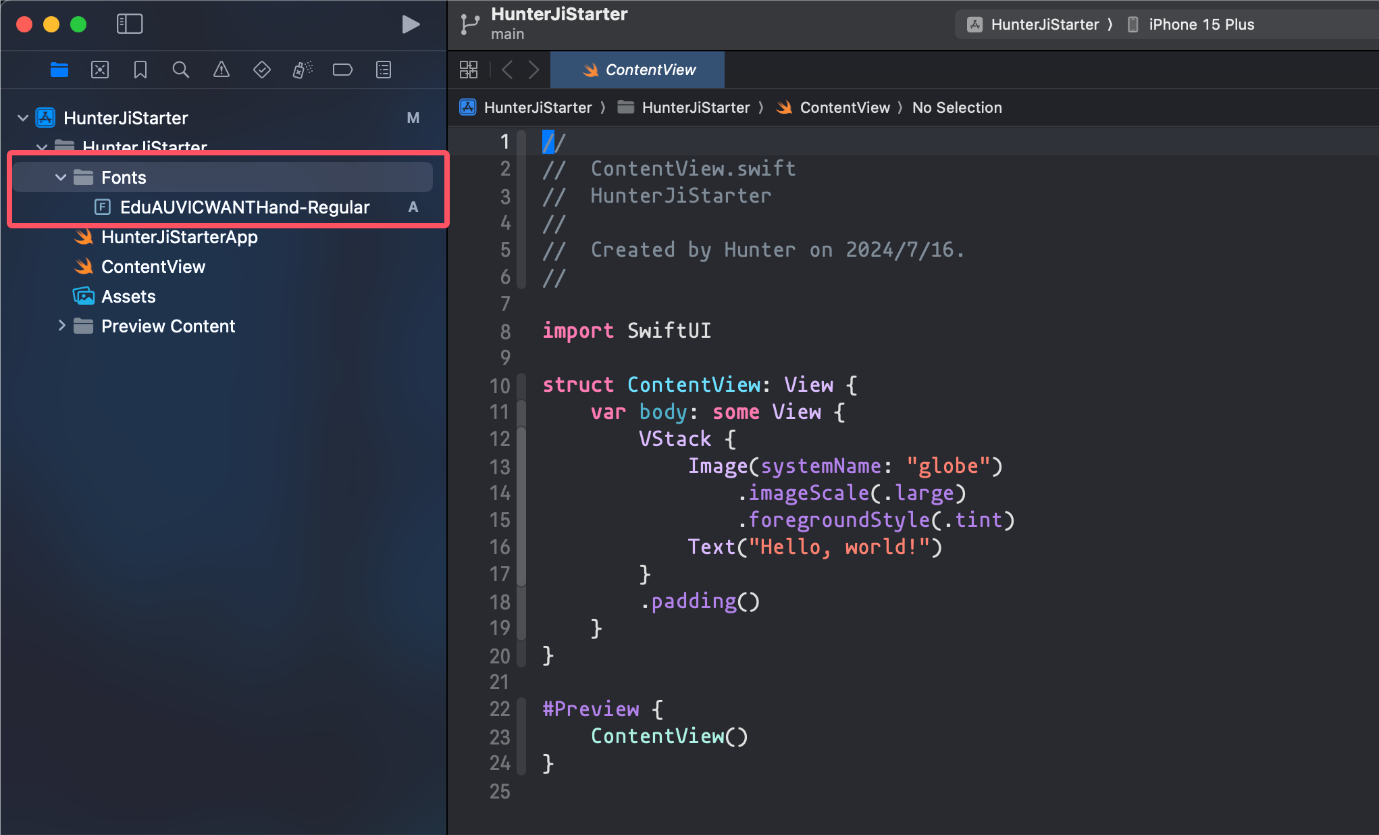Viewport: 1379px width, 835px height.
Task: Select the Search navigator icon
Action: (180, 69)
